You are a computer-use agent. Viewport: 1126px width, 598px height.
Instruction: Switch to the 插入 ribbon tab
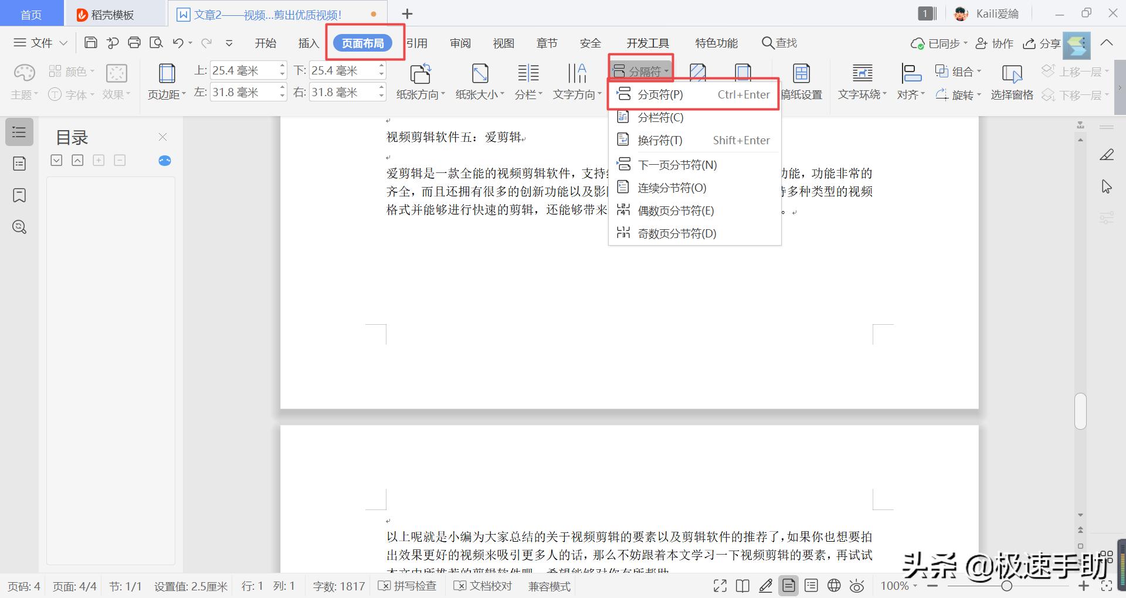(x=308, y=42)
